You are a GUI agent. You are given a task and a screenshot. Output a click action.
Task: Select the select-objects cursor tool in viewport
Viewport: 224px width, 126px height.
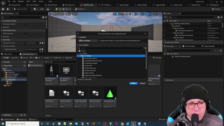click(x=114, y=14)
